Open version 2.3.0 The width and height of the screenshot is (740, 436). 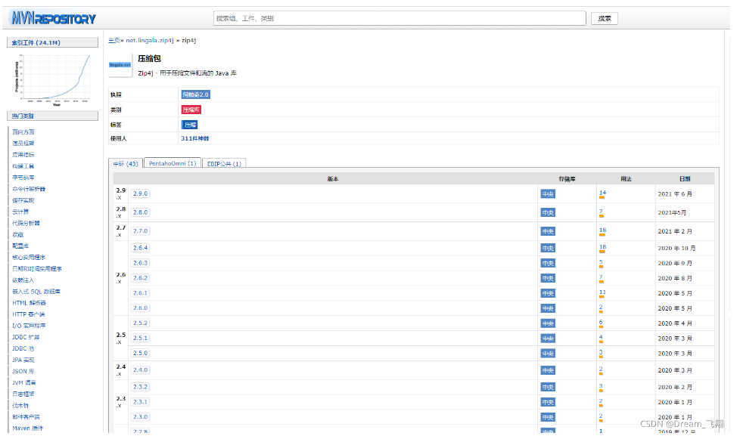(x=140, y=417)
